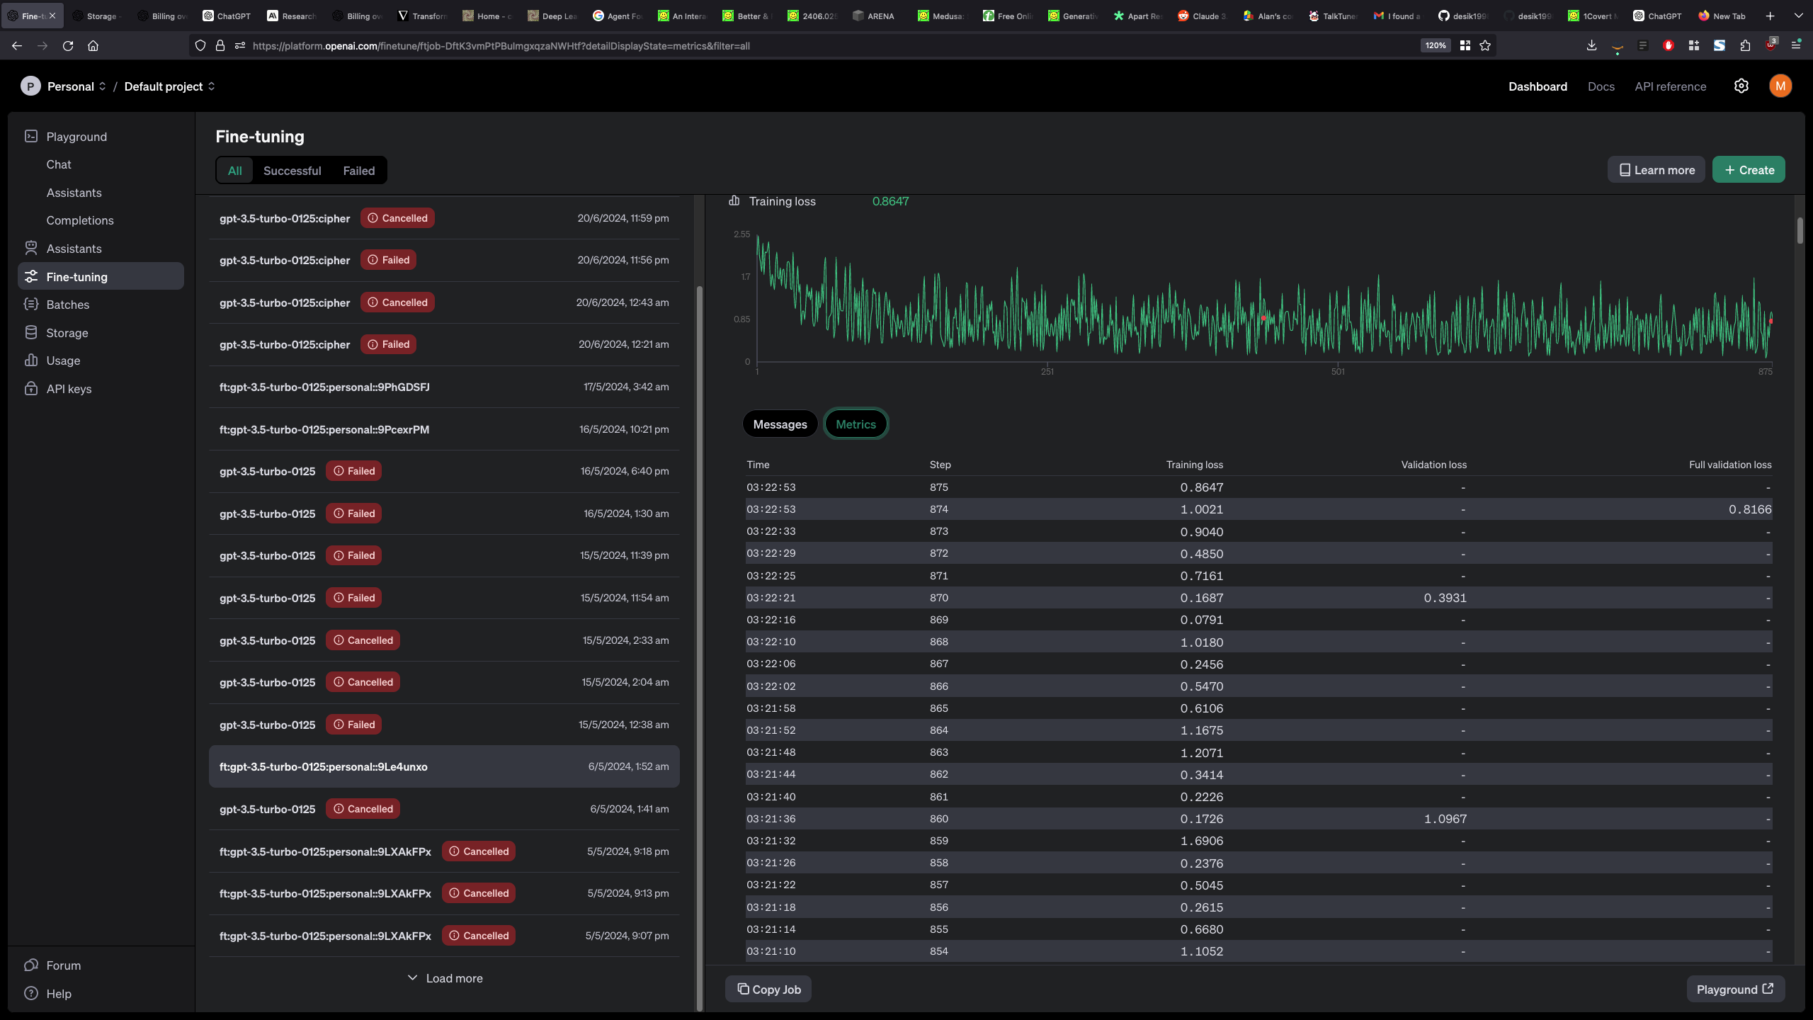Select the Successful filter

pyautogui.click(x=292, y=171)
